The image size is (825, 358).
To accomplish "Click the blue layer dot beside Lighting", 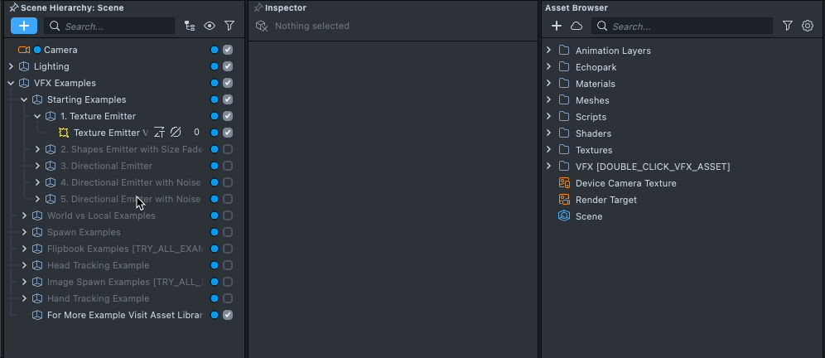I will (215, 66).
